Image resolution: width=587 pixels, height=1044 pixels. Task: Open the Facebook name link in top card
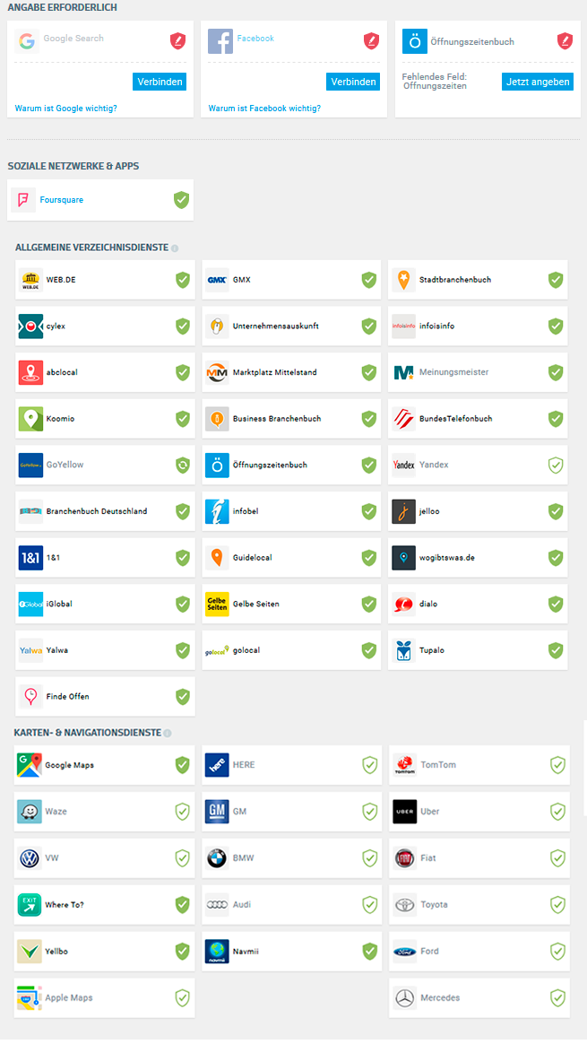coord(255,38)
